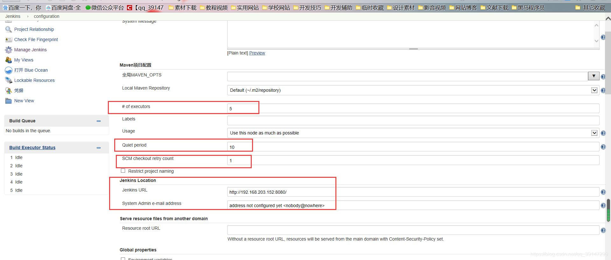Click the New View folder icon
Image resolution: width=611 pixels, height=260 pixels.
[9, 101]
